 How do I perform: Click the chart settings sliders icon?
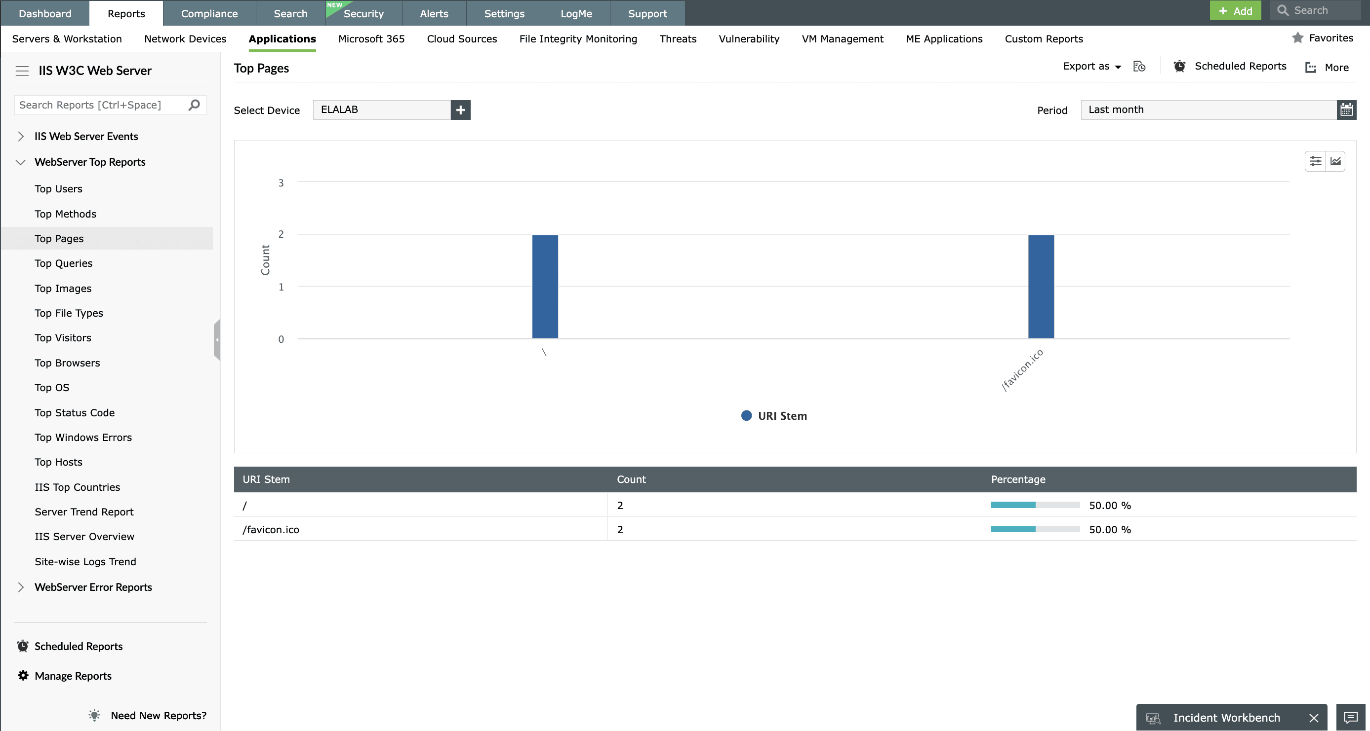tap(1315, 161)
